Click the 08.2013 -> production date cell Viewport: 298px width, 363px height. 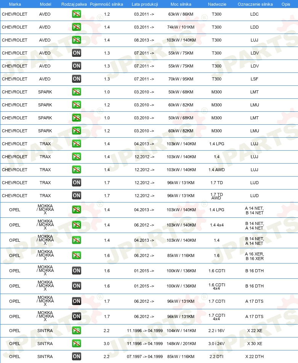144,40
